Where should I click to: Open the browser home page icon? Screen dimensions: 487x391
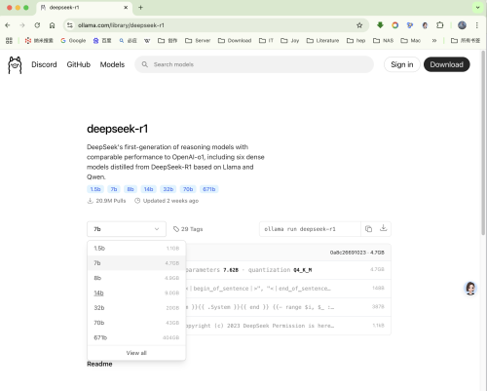click(x=52, y=25)
